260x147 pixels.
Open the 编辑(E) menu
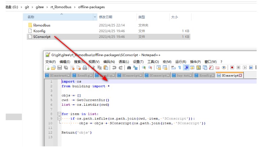(x=65, y=62)
